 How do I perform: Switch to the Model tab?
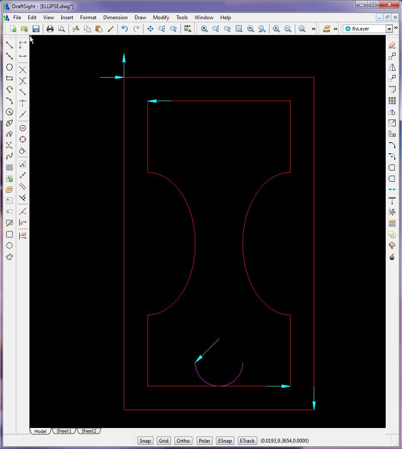click(x=40, y=431)
